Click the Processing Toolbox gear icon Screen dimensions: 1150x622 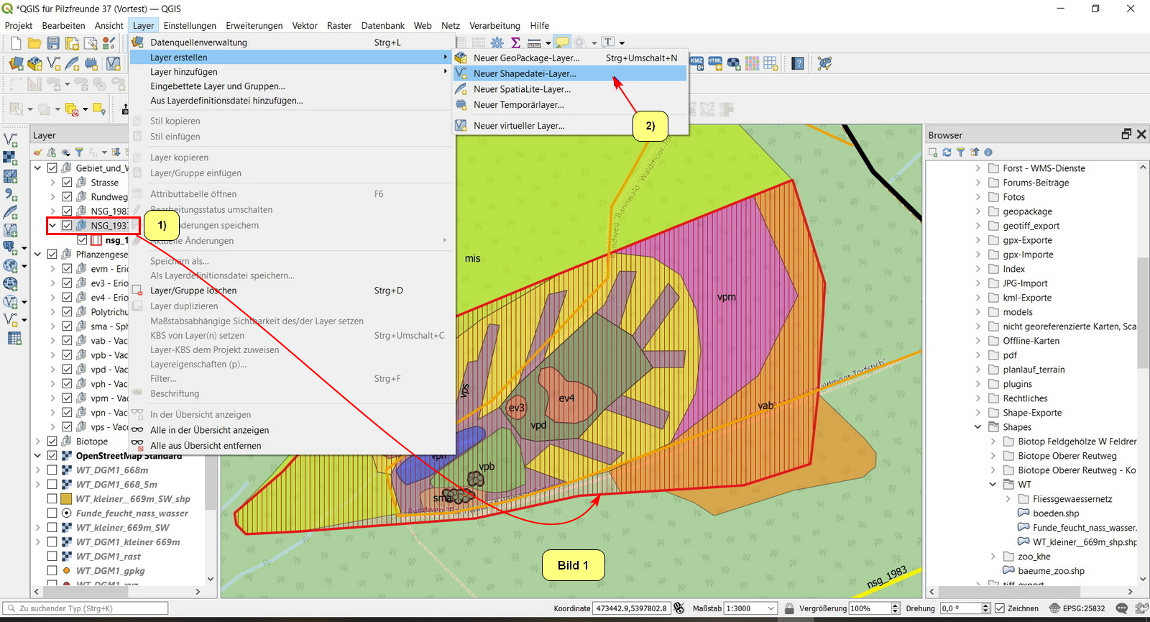tap(497, 43)
